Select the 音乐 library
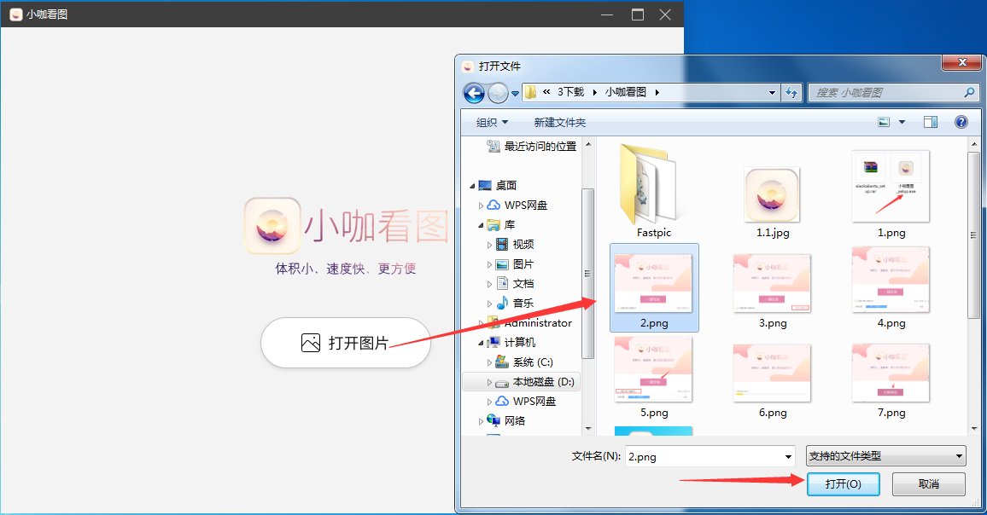 515,303
